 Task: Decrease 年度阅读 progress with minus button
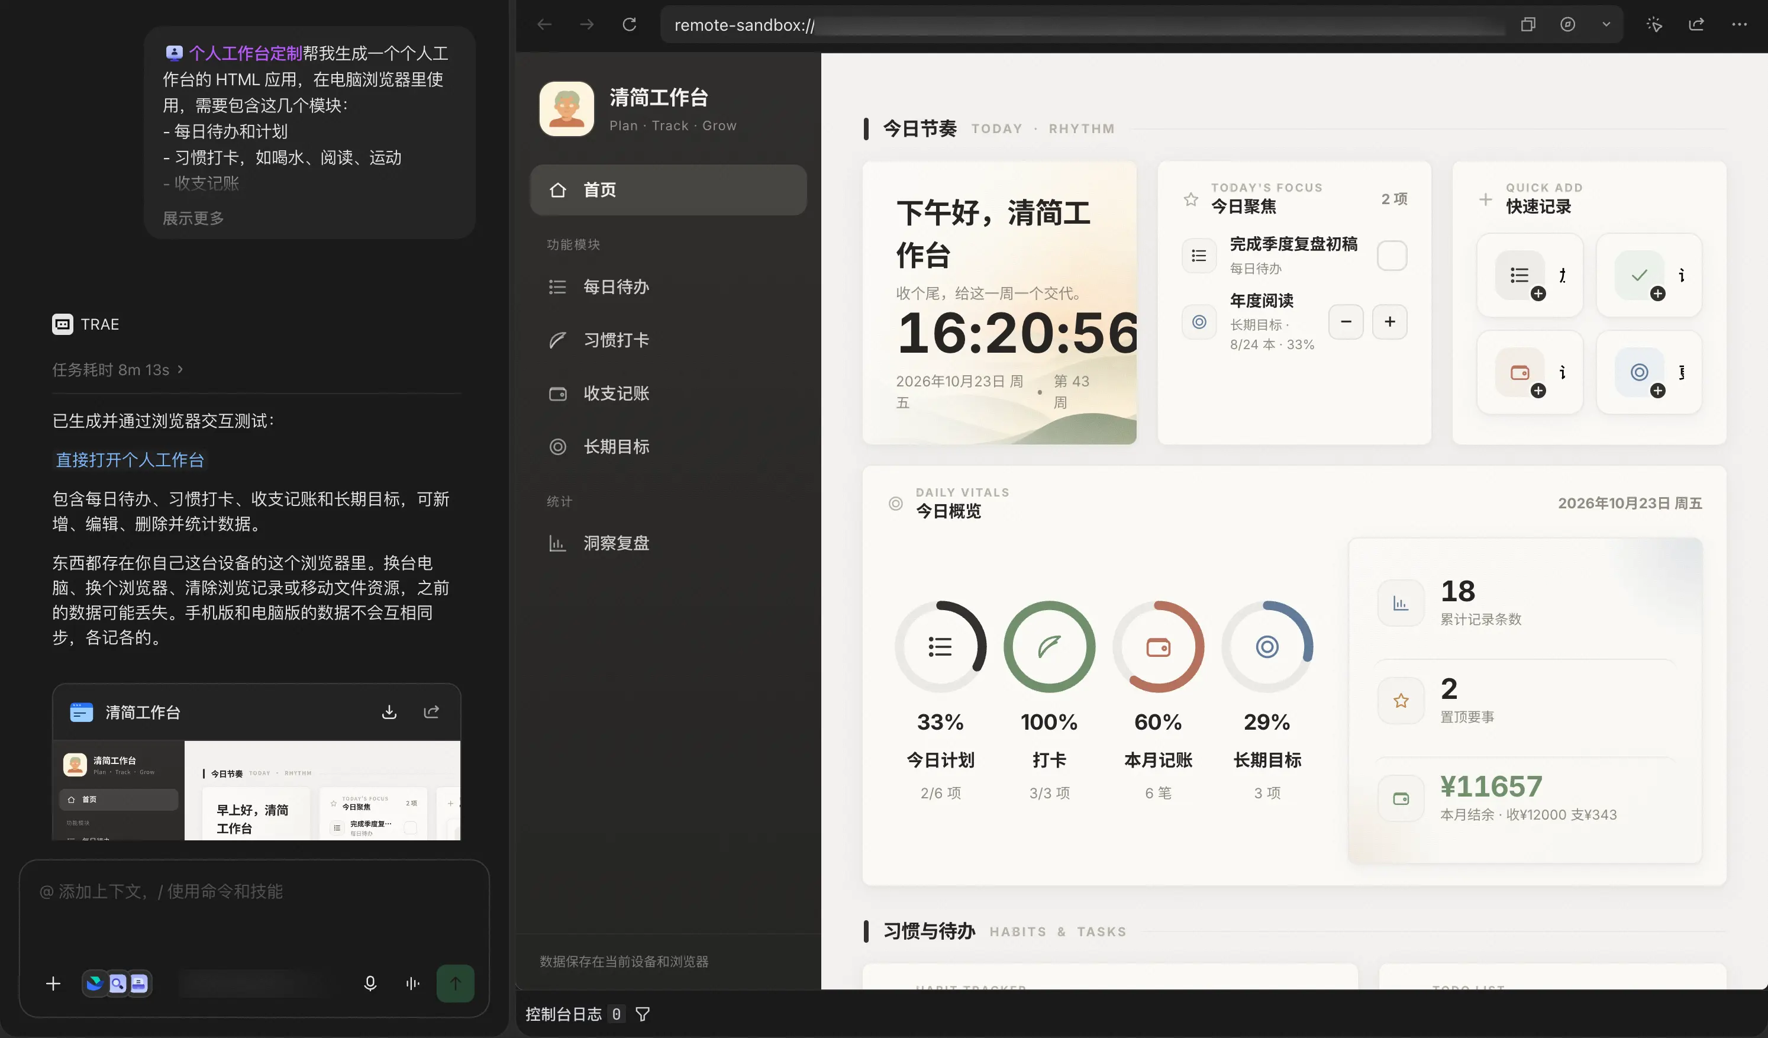tap(1346, 321)
